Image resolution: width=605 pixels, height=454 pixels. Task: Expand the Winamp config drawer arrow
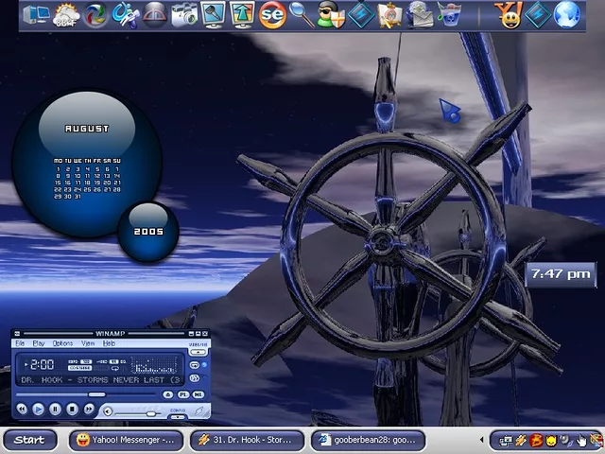(177, 417)
